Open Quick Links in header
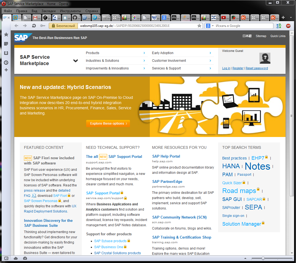296x263 pixels. click(x=278, y=36)
